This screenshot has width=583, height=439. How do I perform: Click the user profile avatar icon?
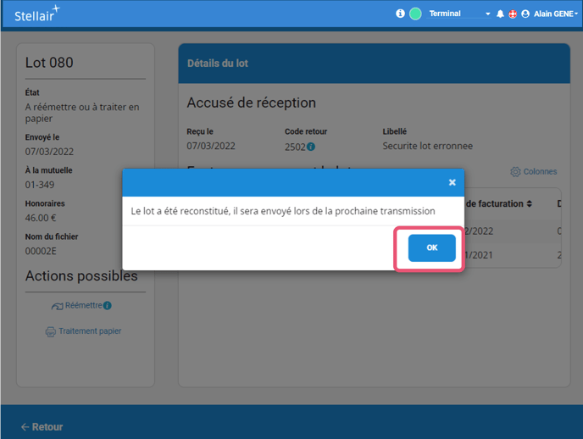coord(525,14)
